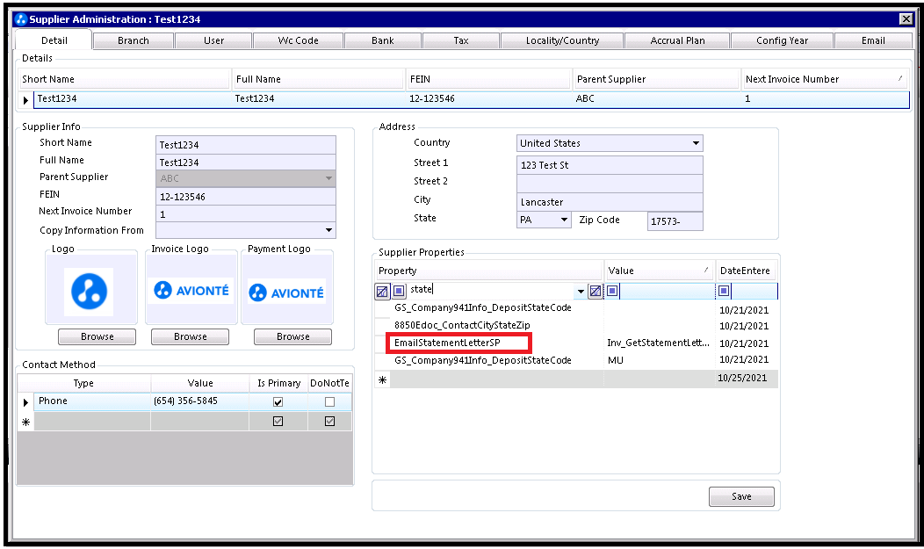The height and width of the screenshot is (549, 924).
Task: Click the Full Name input field in Supplier Info
Action: click(246, 162)
